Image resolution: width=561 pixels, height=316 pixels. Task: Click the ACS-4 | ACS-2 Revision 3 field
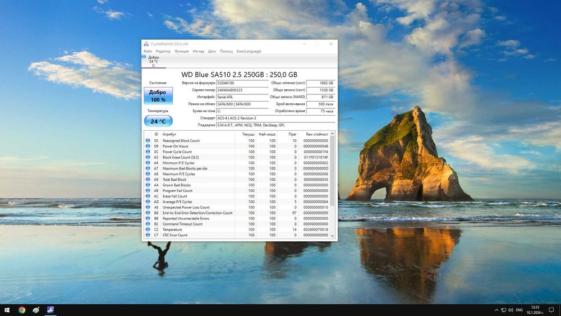click(x=275, y=118)
